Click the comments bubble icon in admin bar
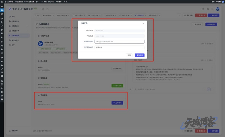The width and height of the screenshot is (225, 137). [37, 2]
